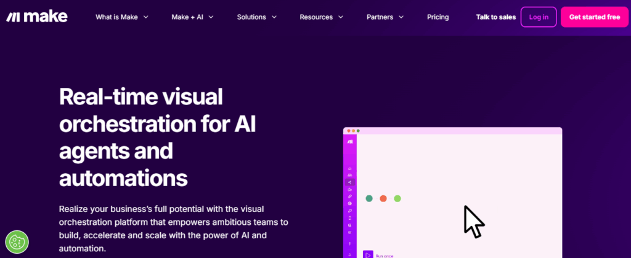The width and height of the screenshot is (631, 258).
Task: Expand the What is Make dropdown
Action: pyautogui.click(x=122, y=17)
